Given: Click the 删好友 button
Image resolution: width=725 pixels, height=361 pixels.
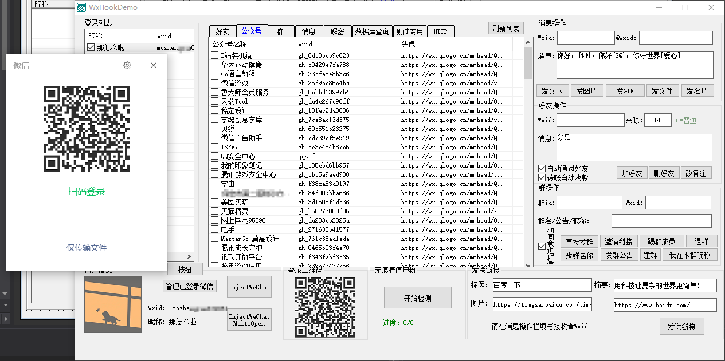Looking at the screenshot, I should coord(665,173).
